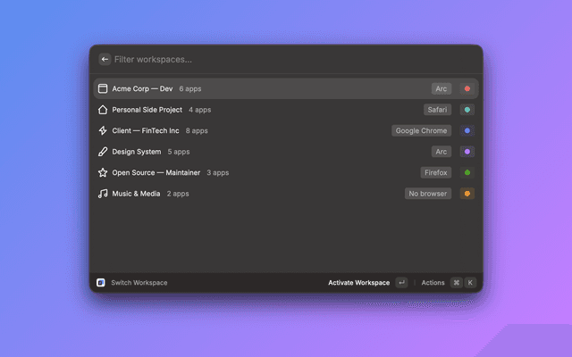Click the Safari browser tag

[x=437, y=110]
